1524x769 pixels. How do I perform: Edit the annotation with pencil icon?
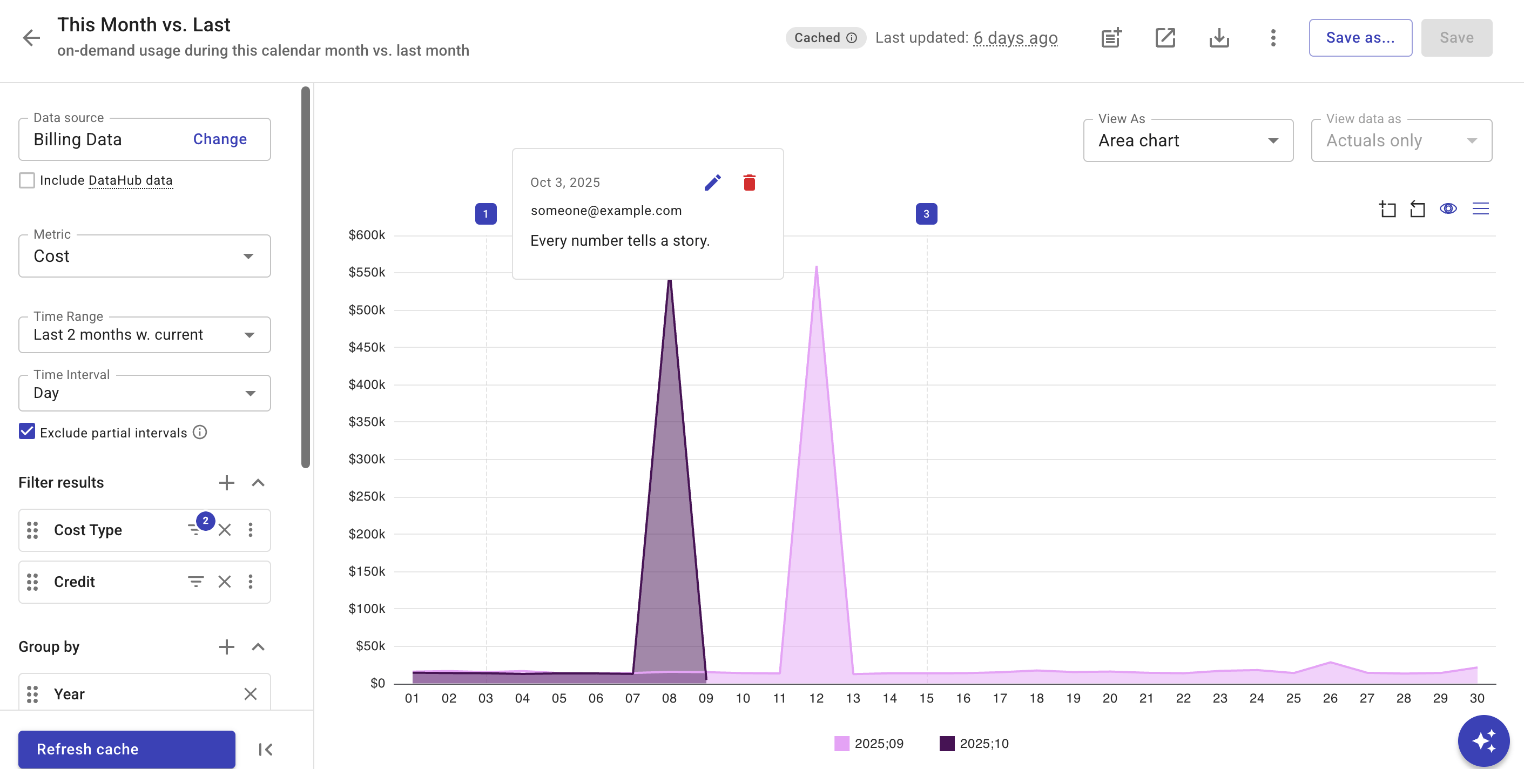point(712,182)
